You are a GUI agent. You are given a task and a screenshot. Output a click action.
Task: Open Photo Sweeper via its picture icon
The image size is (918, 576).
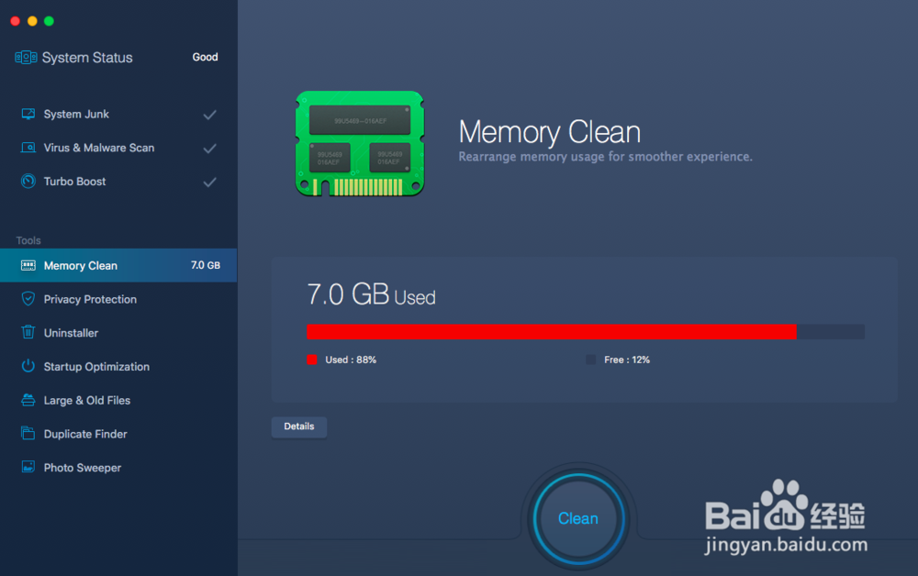coord(28,467)
